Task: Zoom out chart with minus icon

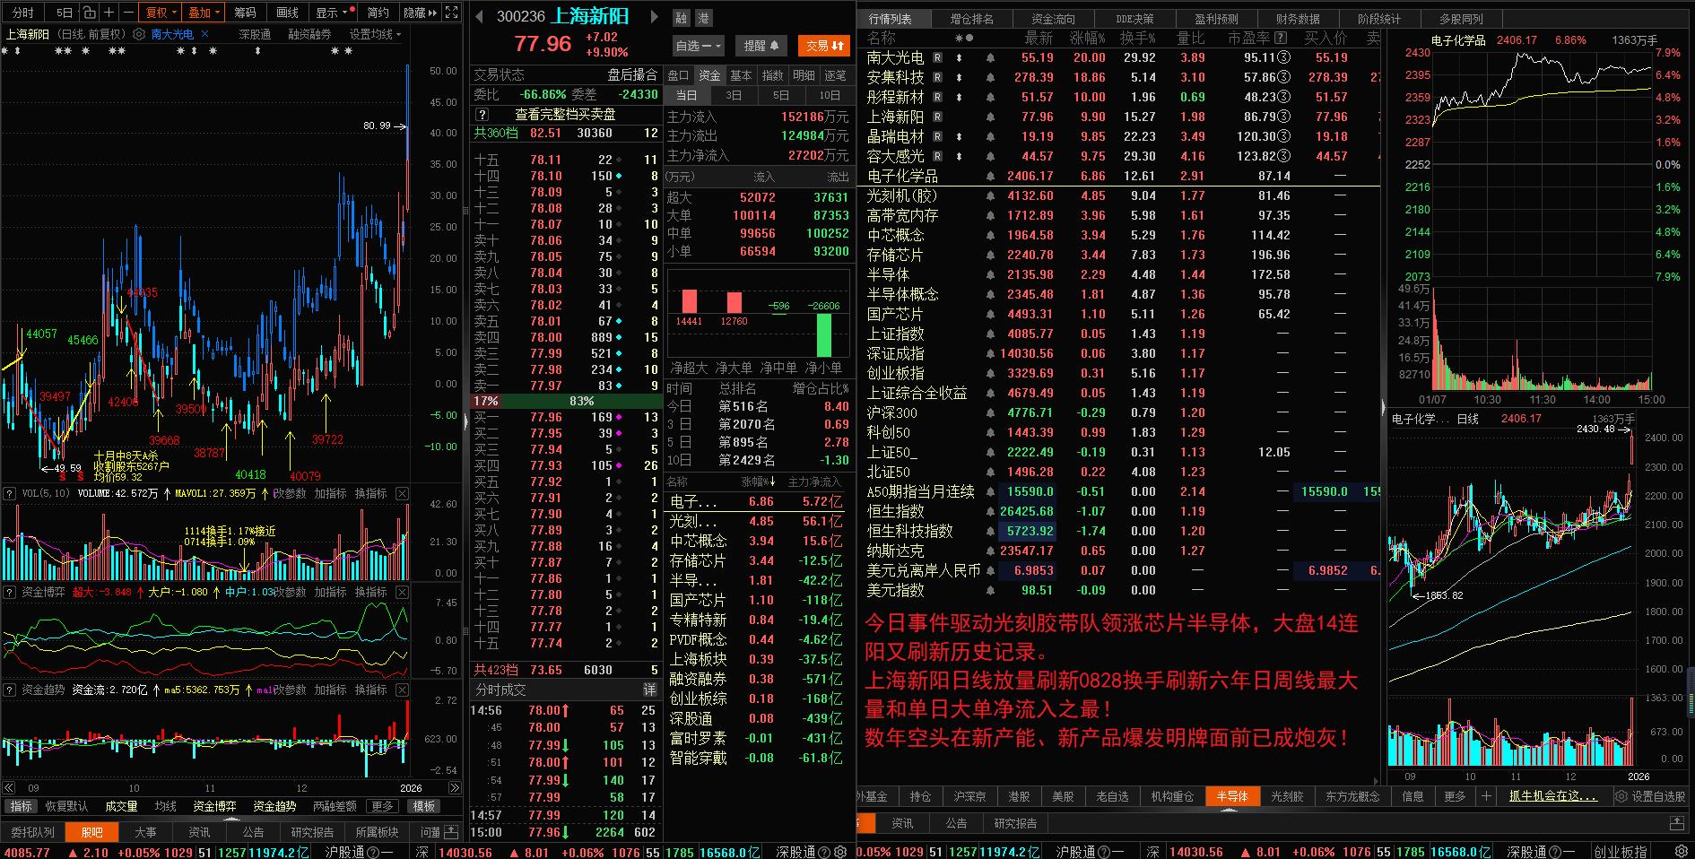Action: click(x=128, y=13)
